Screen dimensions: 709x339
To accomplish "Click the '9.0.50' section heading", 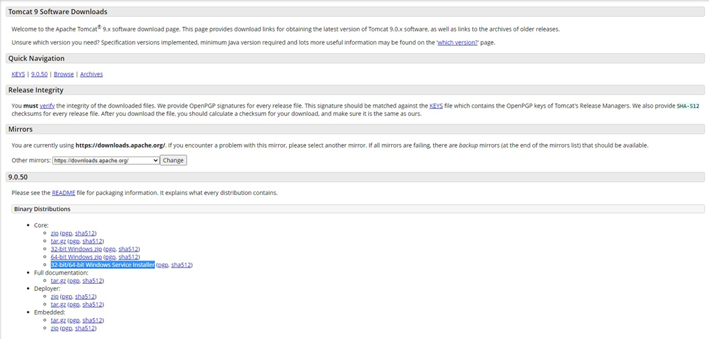I will [18, 177].
